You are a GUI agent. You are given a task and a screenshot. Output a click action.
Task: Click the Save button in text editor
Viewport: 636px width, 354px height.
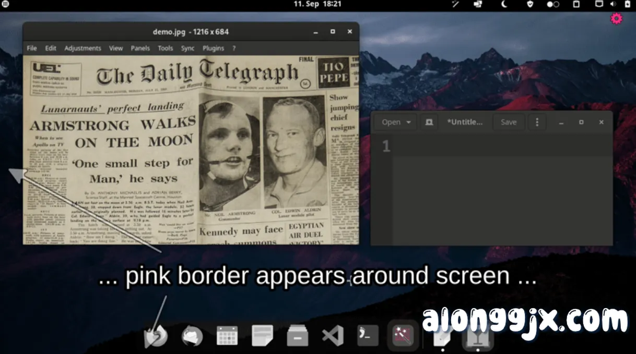[x=509, y=122]
